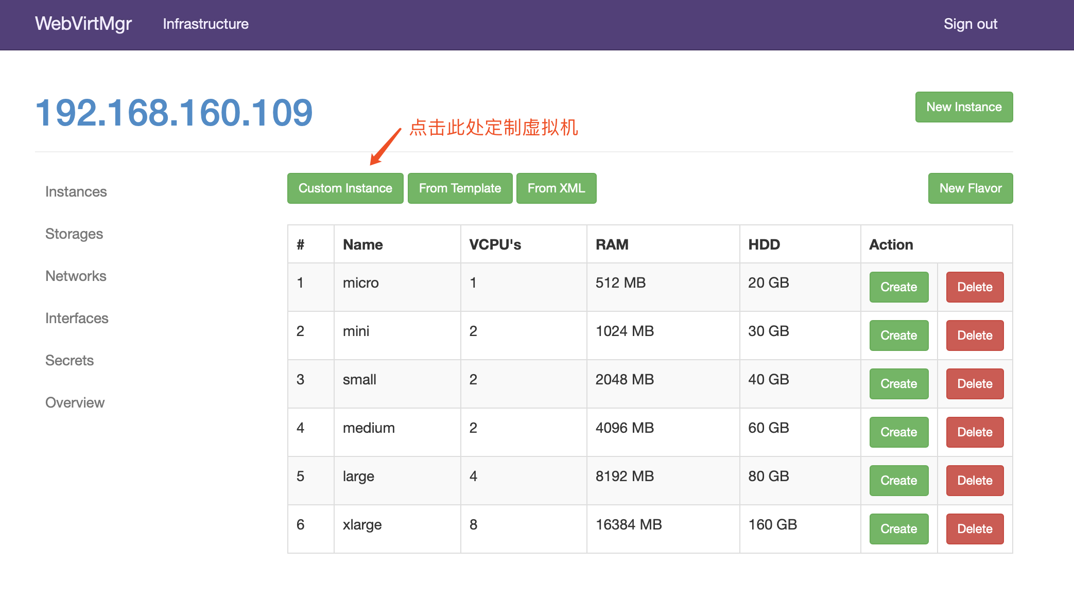Sign out of WebVirtMgr
The width and height of the screenshot is (1074, 600).
point(970,24)
